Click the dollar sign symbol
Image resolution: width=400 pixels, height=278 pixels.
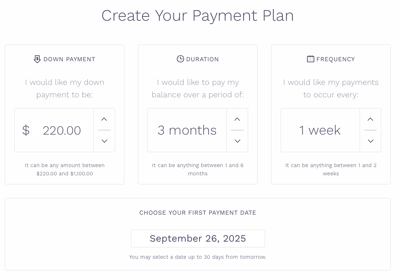(x=26, y=130)
